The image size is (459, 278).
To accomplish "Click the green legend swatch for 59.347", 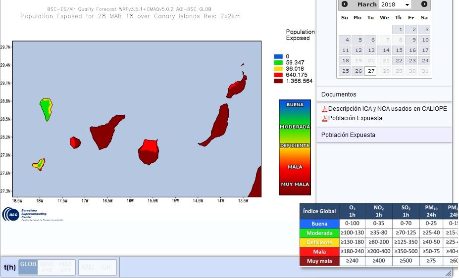I will pos(278,62).
